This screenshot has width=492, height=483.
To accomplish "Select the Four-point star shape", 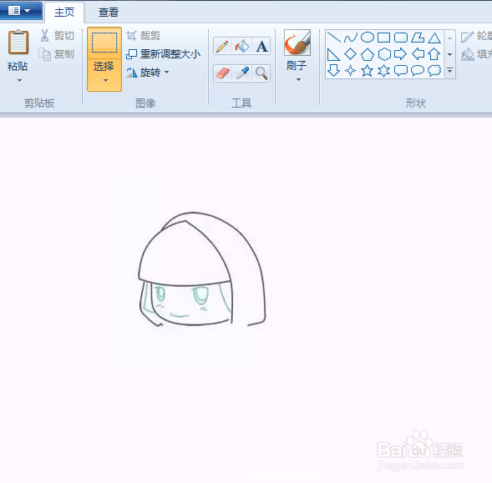I will (350, 71).
